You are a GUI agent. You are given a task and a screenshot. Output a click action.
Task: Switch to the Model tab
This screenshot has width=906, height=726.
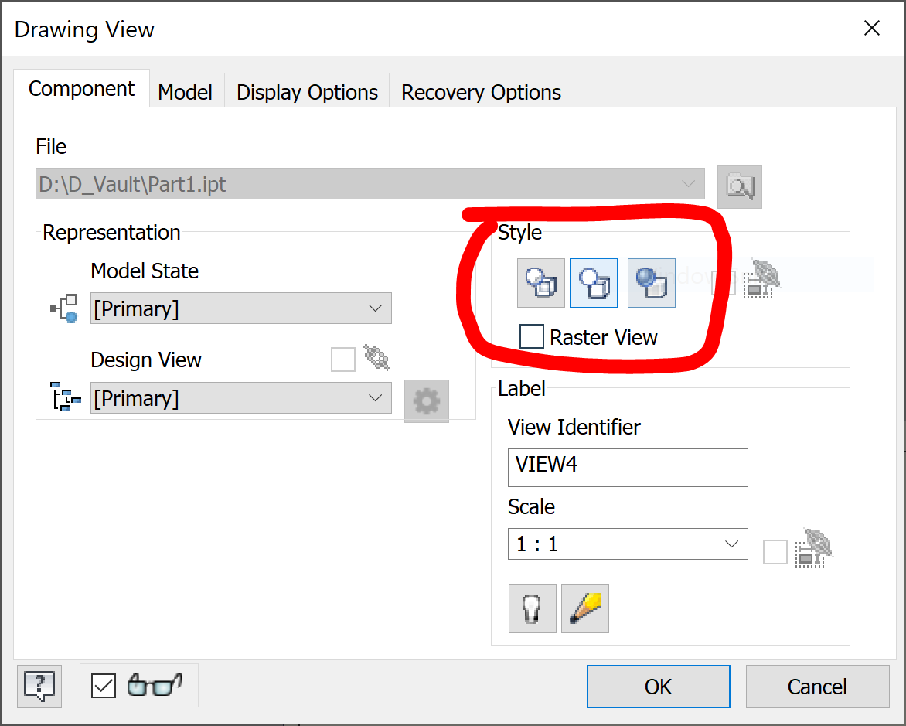click(185, 91)
